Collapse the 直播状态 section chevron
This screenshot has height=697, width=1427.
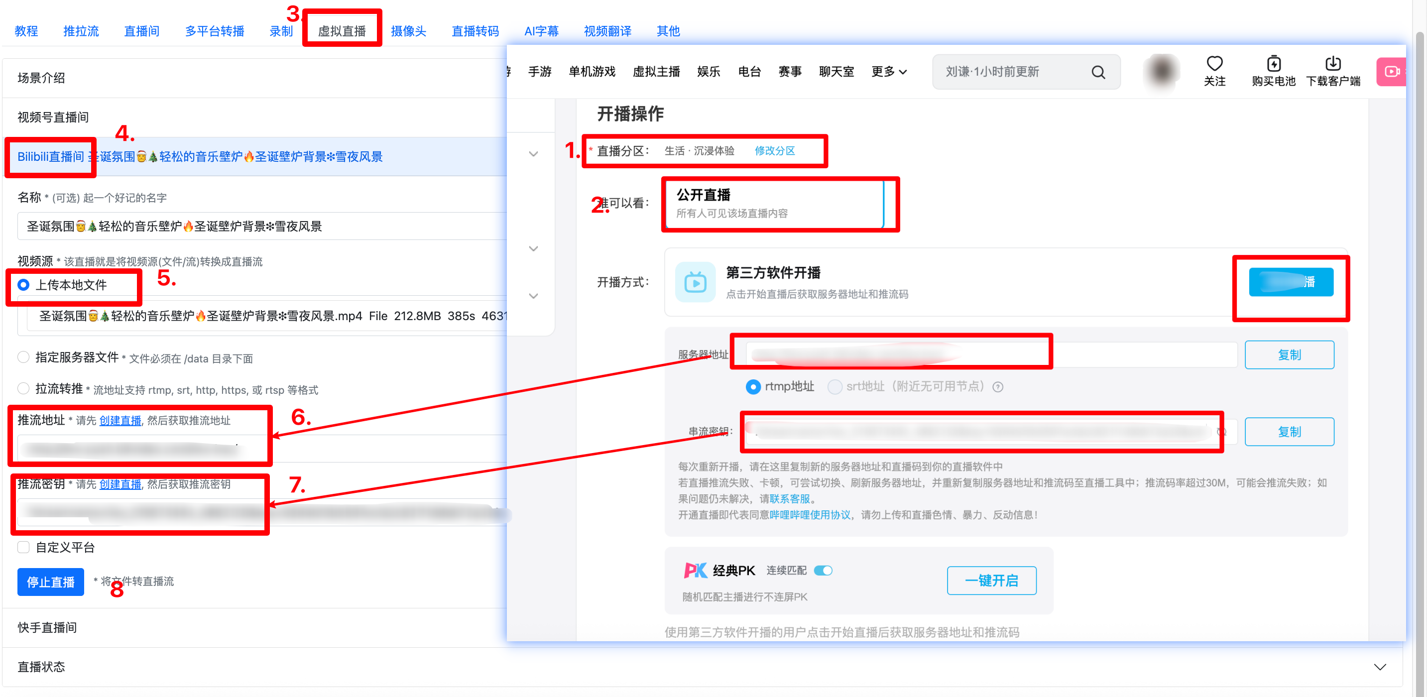click(1381, 667)
